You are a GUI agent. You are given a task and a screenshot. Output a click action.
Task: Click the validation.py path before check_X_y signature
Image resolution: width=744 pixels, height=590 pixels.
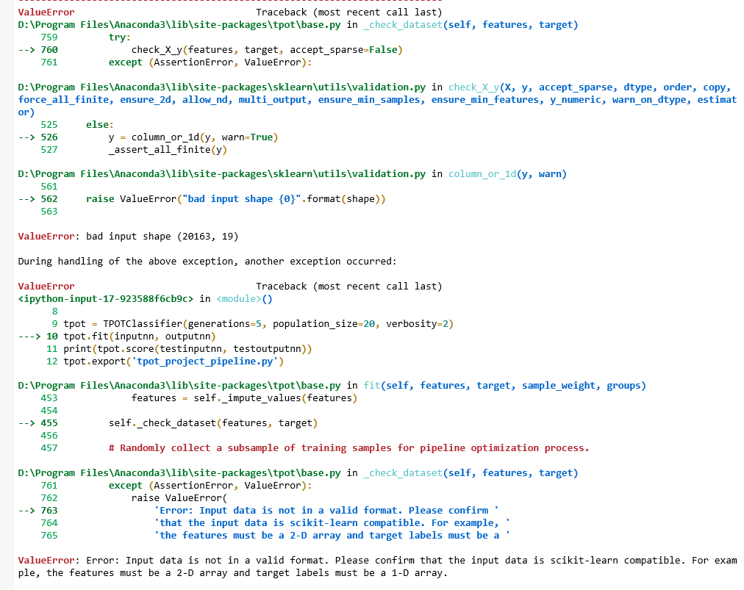(221, 87)
